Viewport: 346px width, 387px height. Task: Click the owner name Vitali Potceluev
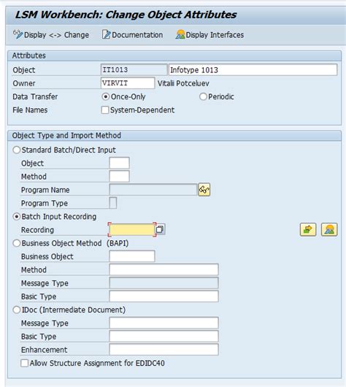tap(183, 83)
